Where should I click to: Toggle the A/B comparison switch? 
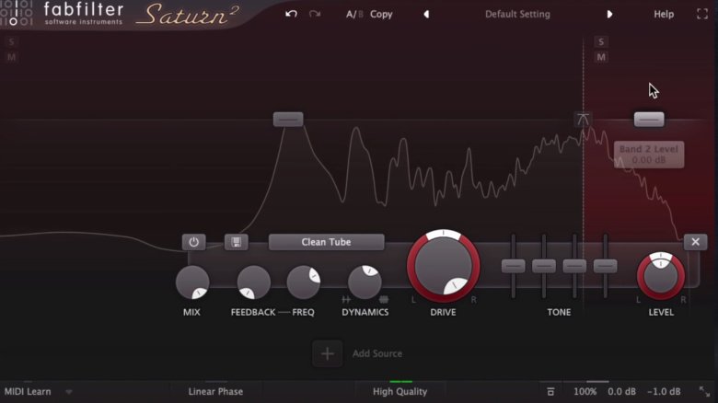(x=354, y=14)
